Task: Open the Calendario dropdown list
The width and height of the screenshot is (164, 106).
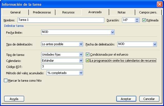Action: (81, 61)
